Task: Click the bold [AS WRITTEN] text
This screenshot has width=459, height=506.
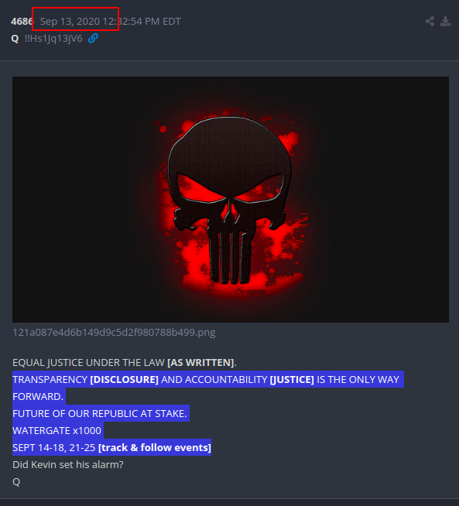Action: point(200,363)
